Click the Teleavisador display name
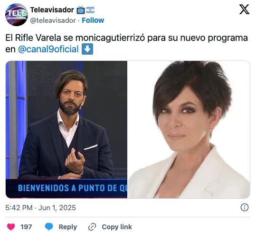The width and height of the screenshot is (256, 233). 52,10
